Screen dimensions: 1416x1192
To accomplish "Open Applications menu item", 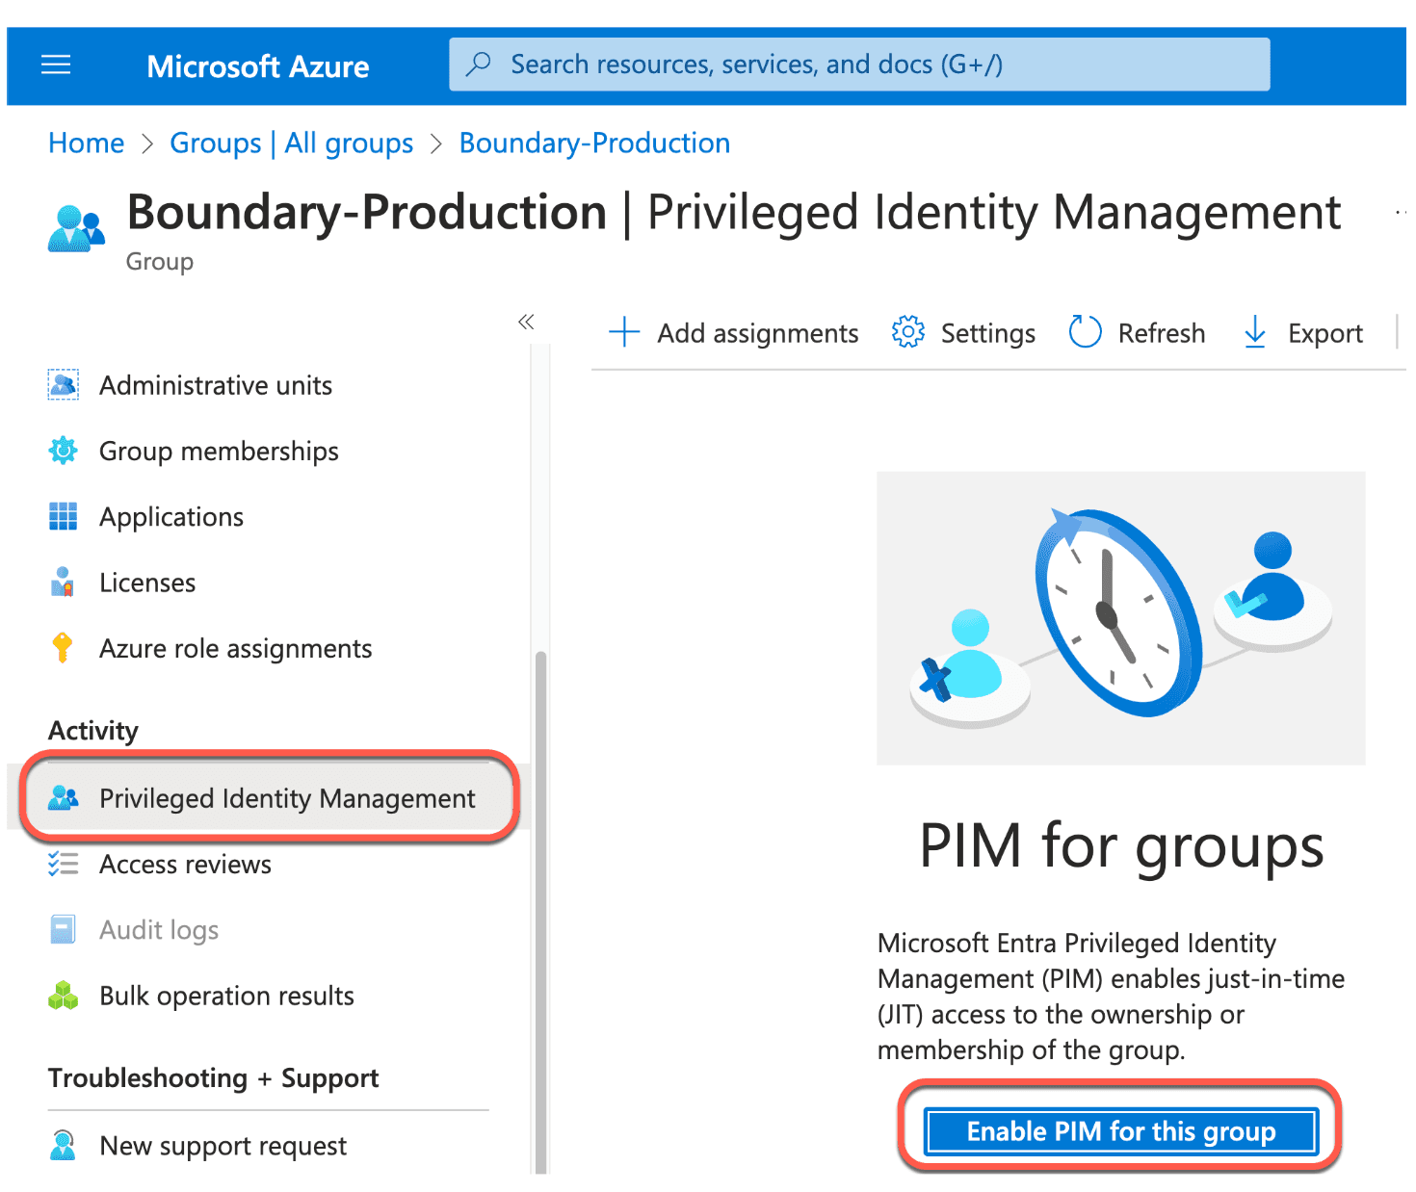I will click(x=171, y=518).
